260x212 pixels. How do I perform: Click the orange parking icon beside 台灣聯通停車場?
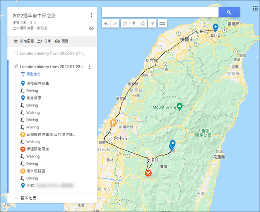click(23, 134)
